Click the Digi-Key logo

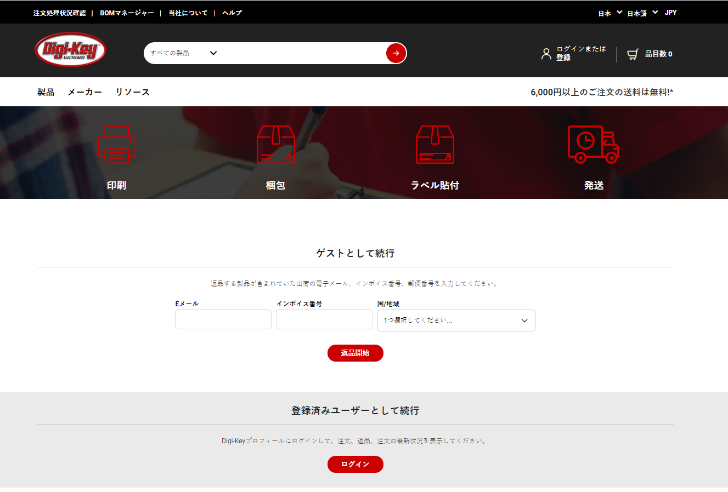click(69, 49)
